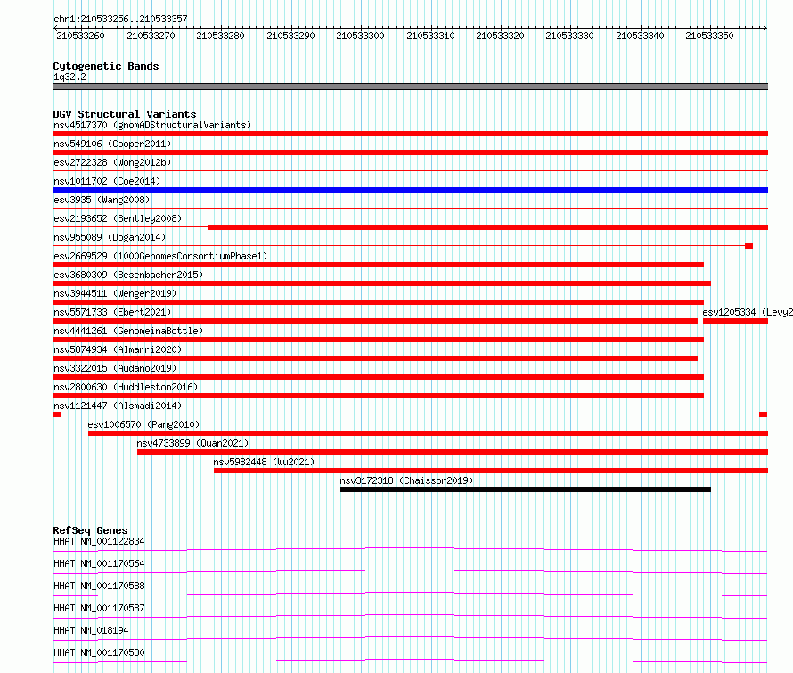Select the nsv4733899 (Quan2021) label
The height and width of the screenshot is (673, 793).
click(192, 443)
